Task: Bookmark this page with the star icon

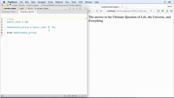Action: pyautogui.click(x=154, y=11)
